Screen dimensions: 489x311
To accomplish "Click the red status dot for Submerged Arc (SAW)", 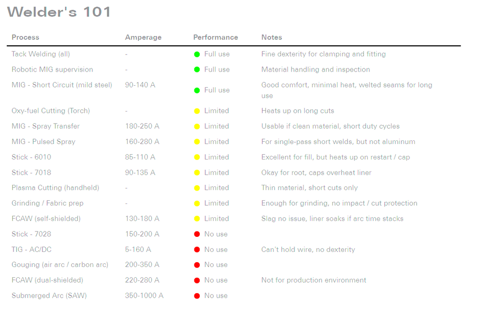I will [197, 296].
